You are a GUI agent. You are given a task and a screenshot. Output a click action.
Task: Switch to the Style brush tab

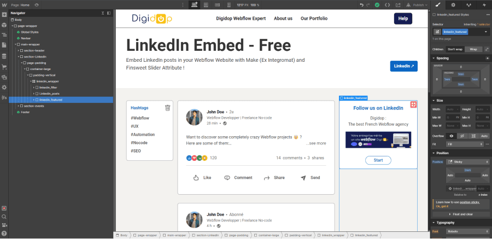point(438,5)
